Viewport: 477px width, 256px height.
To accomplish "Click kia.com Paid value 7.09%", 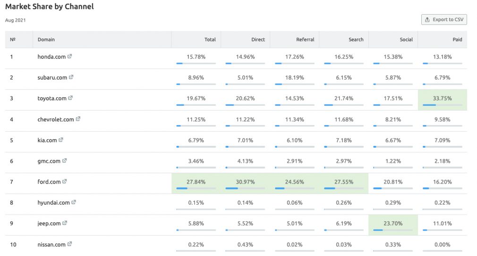I will (443, 140).
